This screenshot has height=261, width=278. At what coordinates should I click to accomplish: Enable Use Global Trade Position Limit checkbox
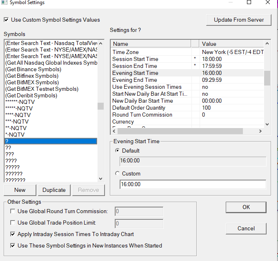pyautogui.click(x=13, y=223)
